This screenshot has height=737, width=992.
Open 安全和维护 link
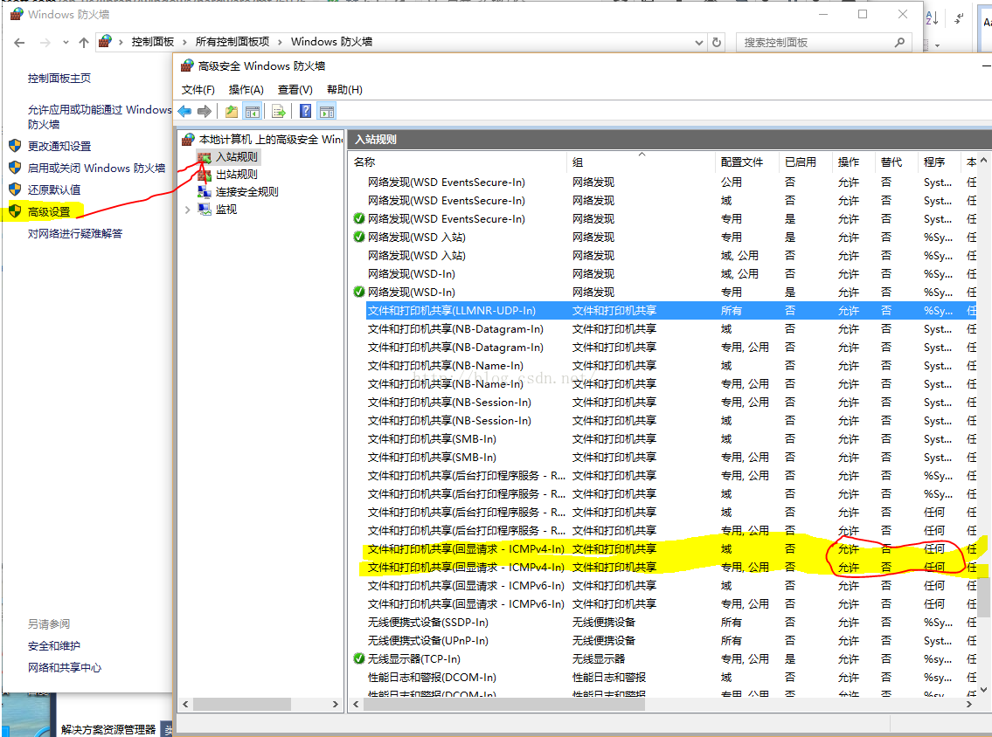coord(54,646)
